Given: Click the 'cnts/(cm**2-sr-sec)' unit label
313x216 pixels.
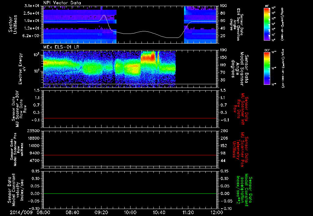Looking at the screenshot, I should coord(282,24).
